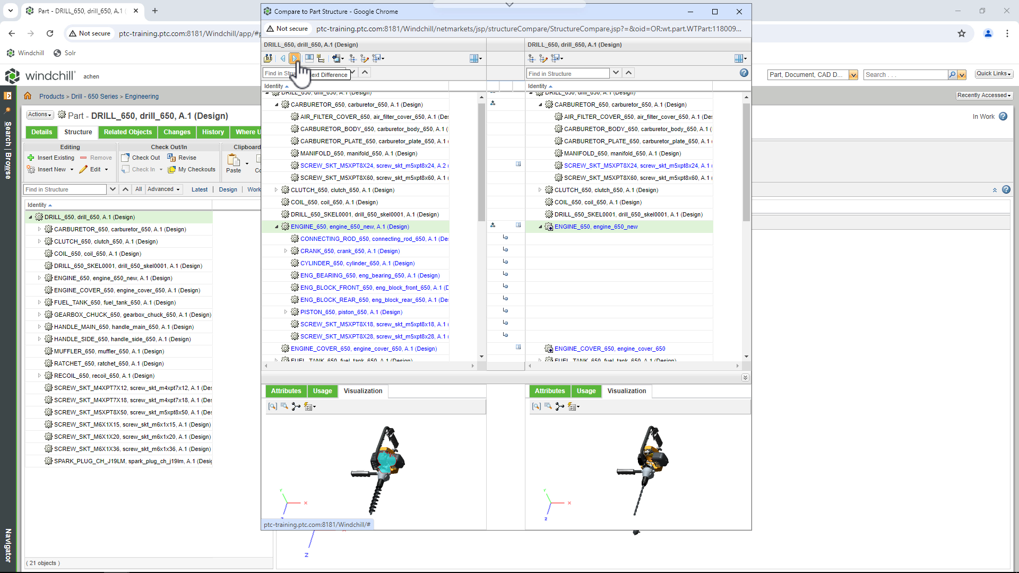
Task: Open Recently Accessed dropdown
Action: 984,95
